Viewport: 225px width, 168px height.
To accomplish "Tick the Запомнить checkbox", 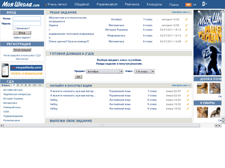I will point(14,28).
